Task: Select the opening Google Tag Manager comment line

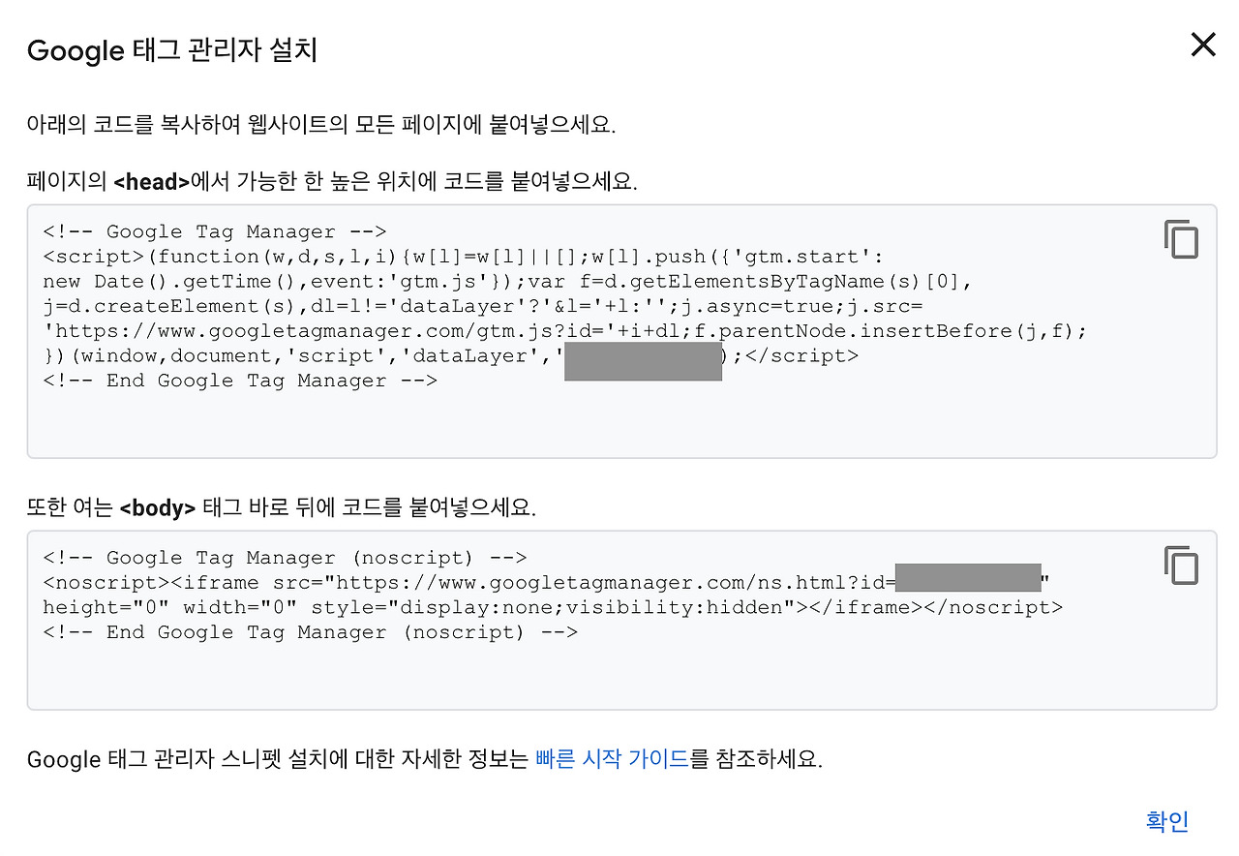Action: pyautogui.click(x=215, y=231)
